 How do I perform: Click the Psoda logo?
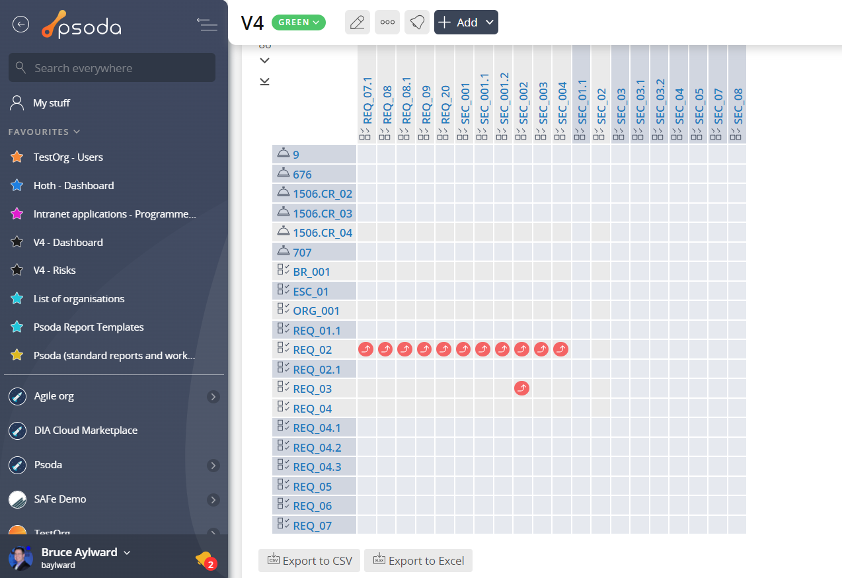[81, 24]
